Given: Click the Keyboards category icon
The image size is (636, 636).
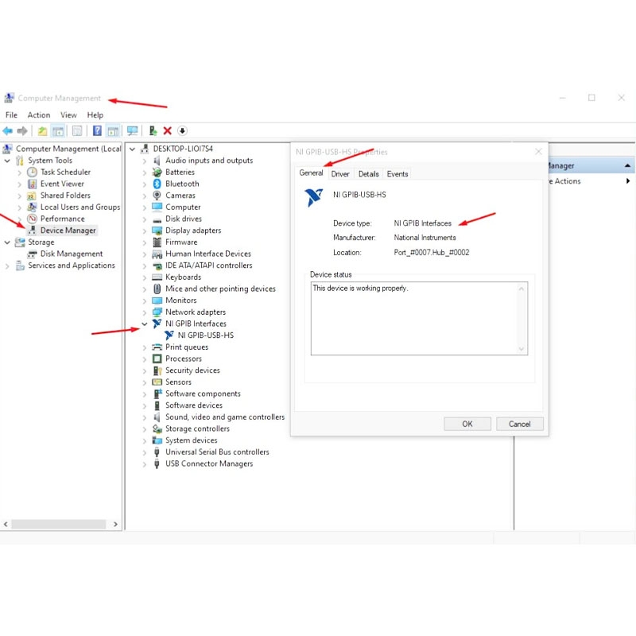Looking at the screenshot, I should (157, 277).
